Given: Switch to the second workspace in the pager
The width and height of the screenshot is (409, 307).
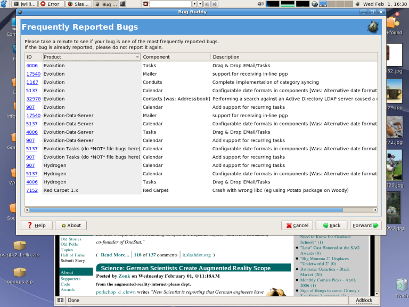Looking at the screenshot, I should (332, 4).
